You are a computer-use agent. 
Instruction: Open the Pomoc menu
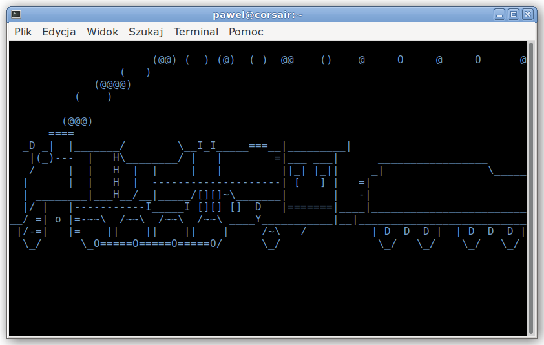point(246,32)
